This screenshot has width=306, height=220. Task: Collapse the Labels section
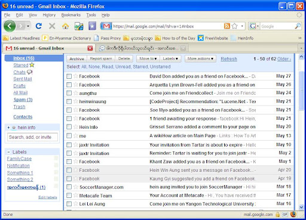pos(8,152)
